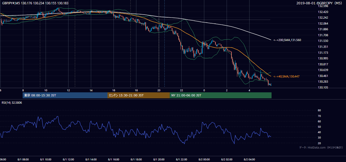Select the 8/1 18:00 time axis label

[136, 160]
